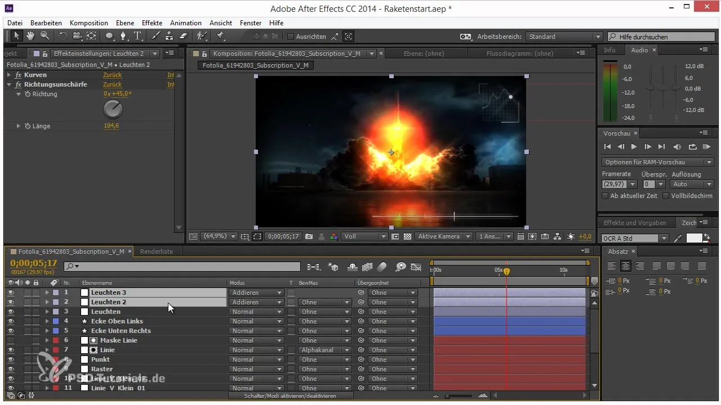The width and height of the screenshot is (721, 405).
Task: Open Leuchten 3 blend mode Addieren dropdown
Action: point(256,292)
